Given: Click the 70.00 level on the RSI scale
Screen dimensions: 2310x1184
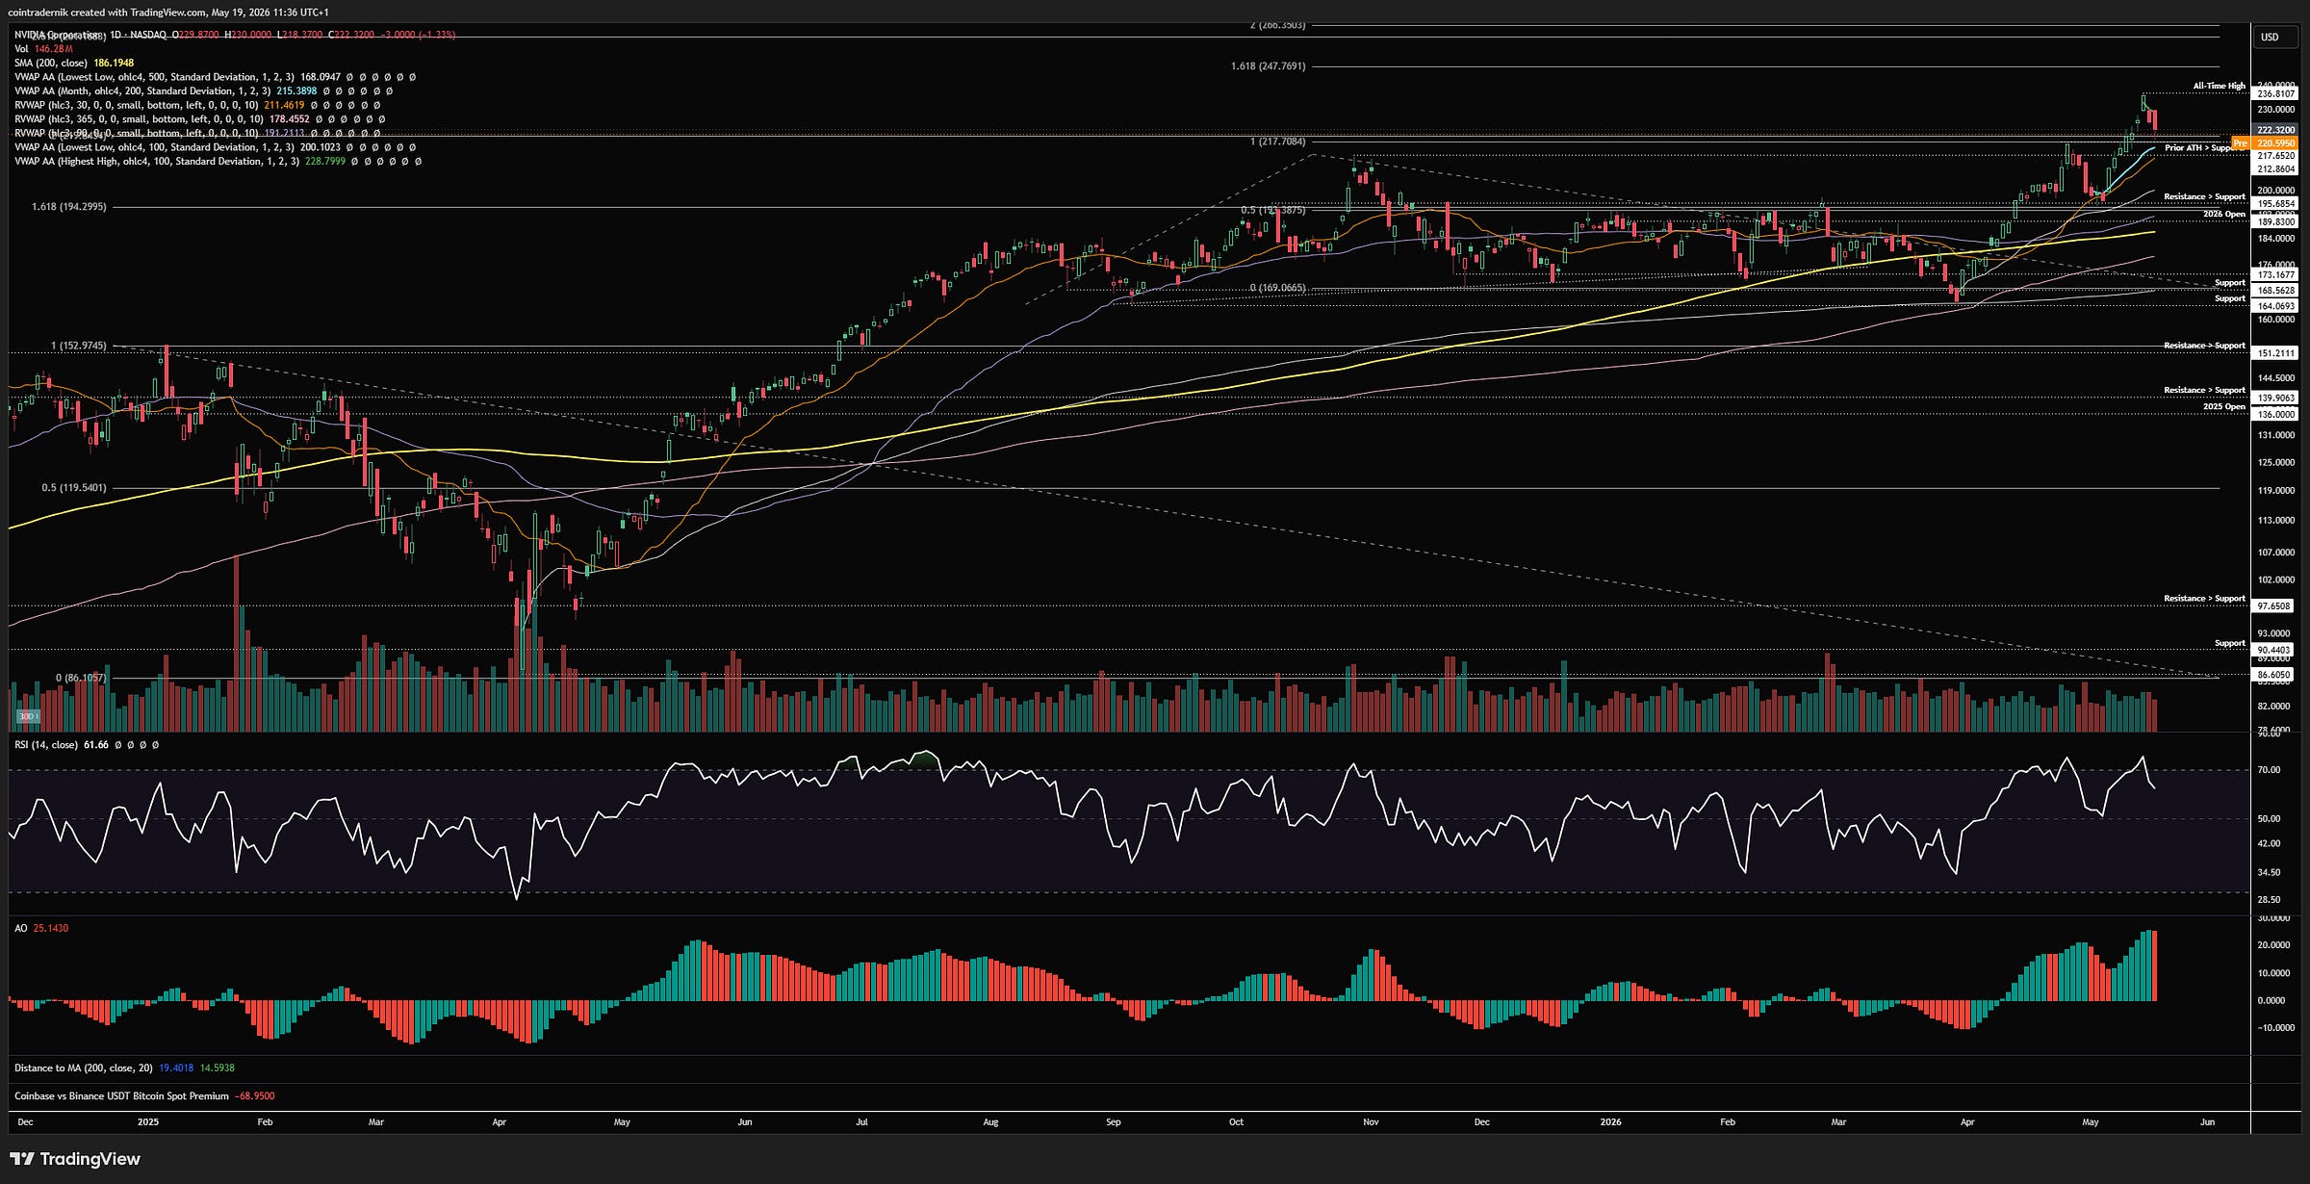Looking at the screenshot, I should pyautogui.click(x=2269, y=770).
